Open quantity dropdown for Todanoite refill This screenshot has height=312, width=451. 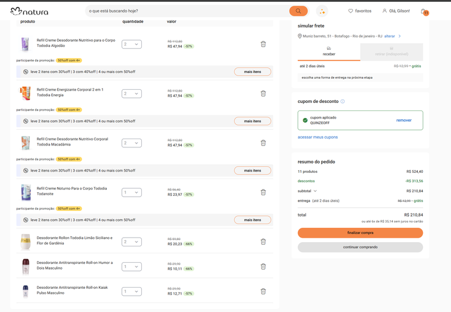(x=131, y=192)
